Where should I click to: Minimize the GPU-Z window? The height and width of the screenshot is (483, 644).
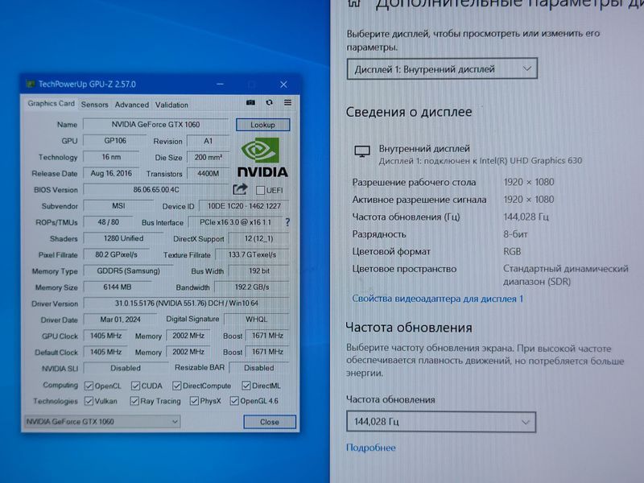(x=220, y=85)
